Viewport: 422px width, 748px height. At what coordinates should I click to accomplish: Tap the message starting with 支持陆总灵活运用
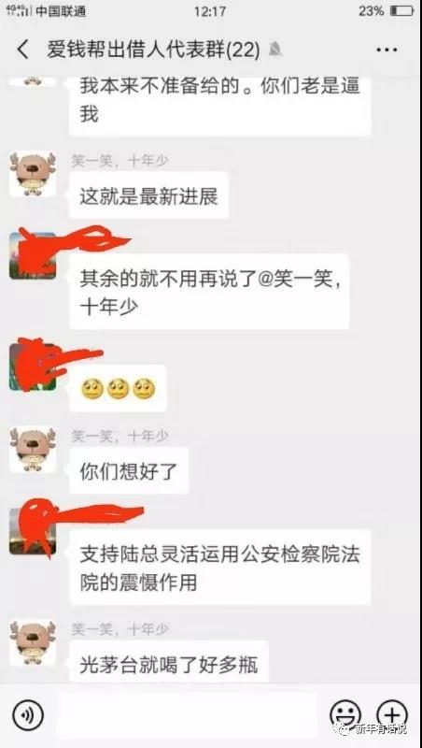click(220, 568)
